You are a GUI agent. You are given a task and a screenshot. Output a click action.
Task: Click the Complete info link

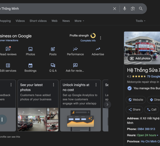tap(88, 41)
